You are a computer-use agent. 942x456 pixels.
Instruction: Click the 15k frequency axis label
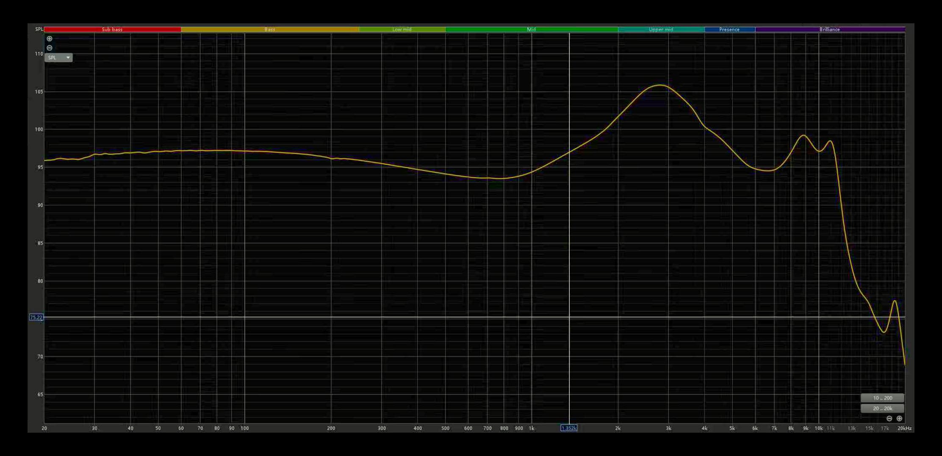869,428
